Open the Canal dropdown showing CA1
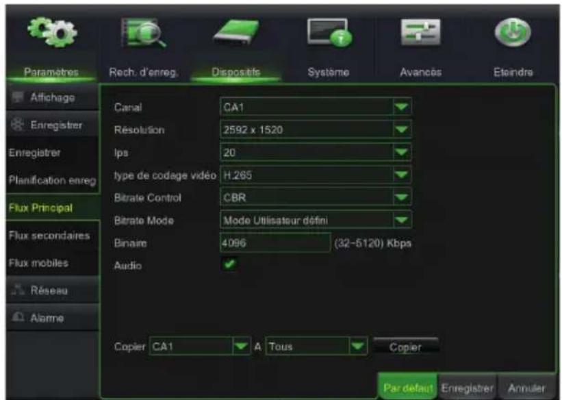 click(x=316, y=107)
